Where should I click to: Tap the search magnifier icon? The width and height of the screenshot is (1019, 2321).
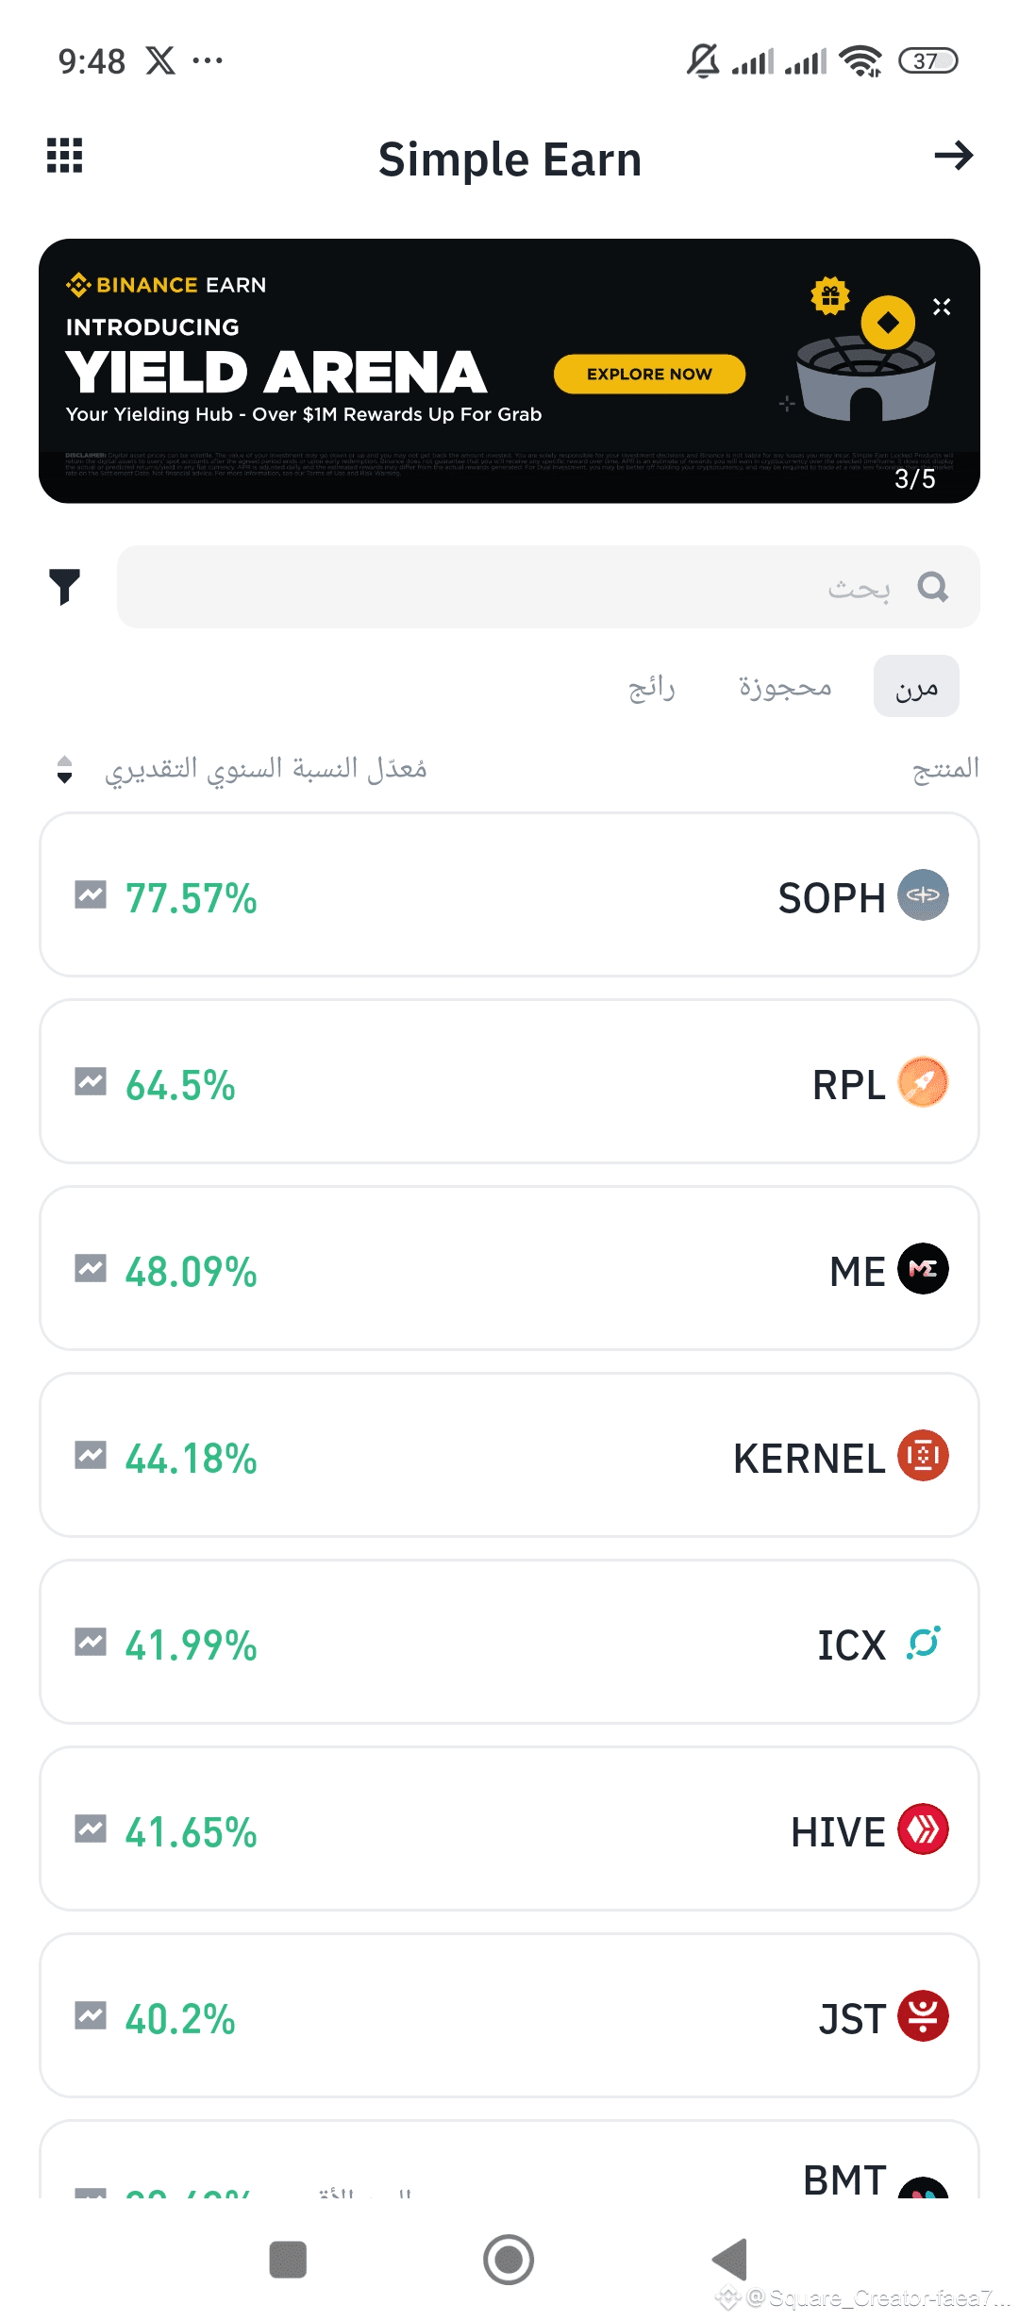(x=932, y=587)
